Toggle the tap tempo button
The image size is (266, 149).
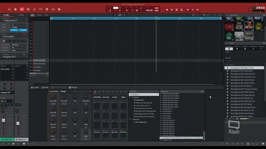click(x=157, y=8)
